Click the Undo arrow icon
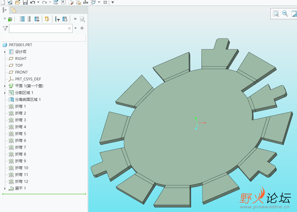The image size is (297, 212). pos(33,2)
